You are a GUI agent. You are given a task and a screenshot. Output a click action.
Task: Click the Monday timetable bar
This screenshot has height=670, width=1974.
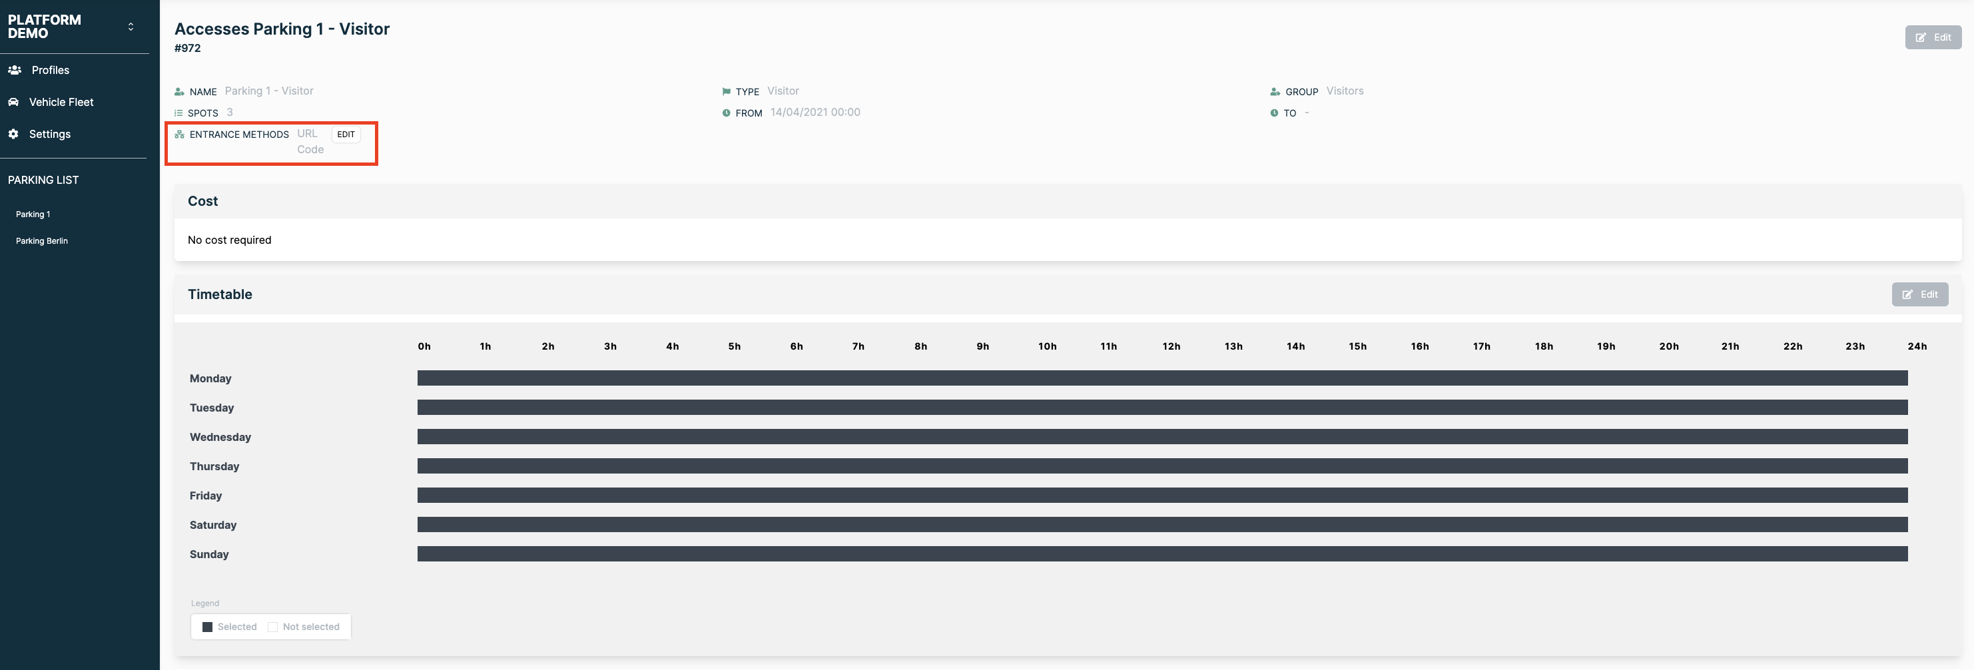tap(1161, 378)
